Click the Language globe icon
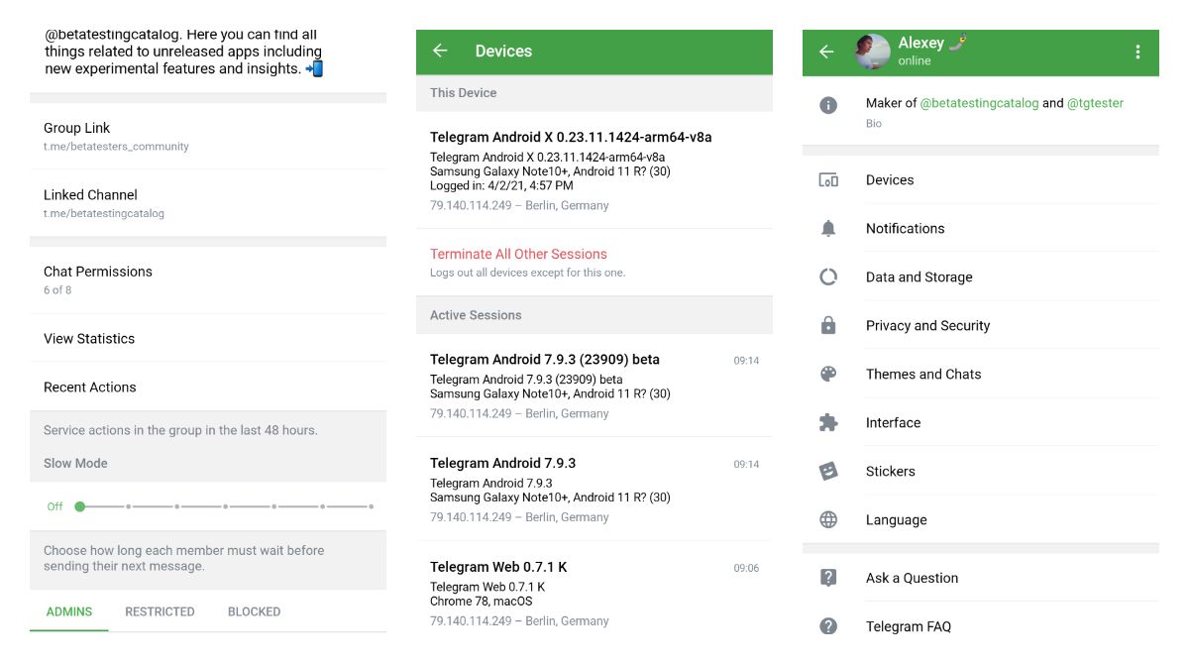Screen dimensions: 1189x664 pos(828,520)
